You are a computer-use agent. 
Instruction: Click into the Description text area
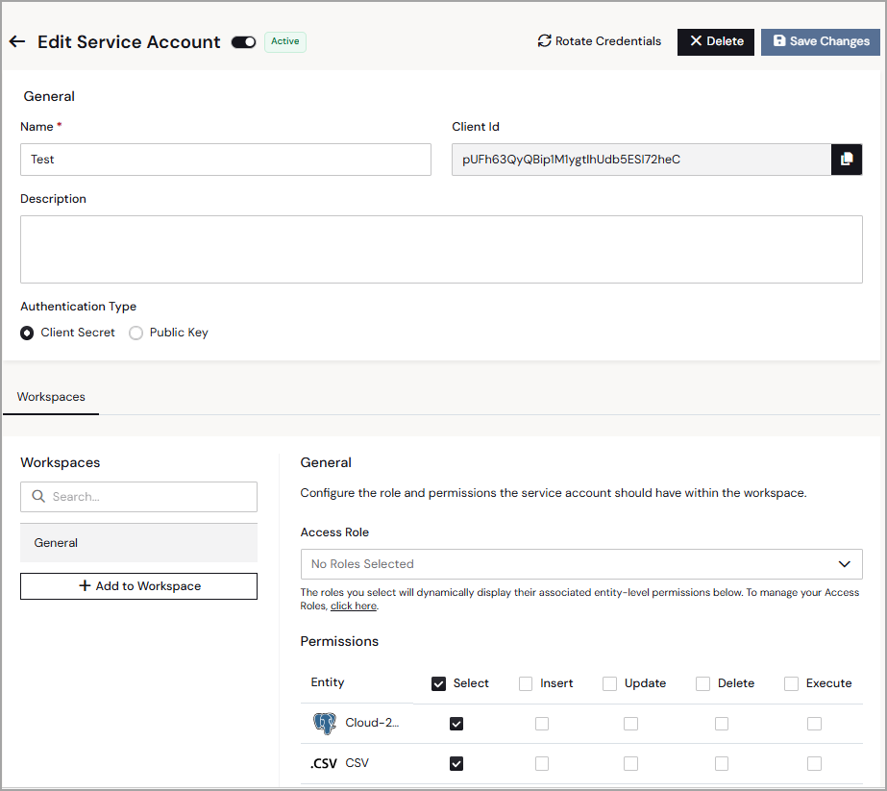[x=441, y=250]
